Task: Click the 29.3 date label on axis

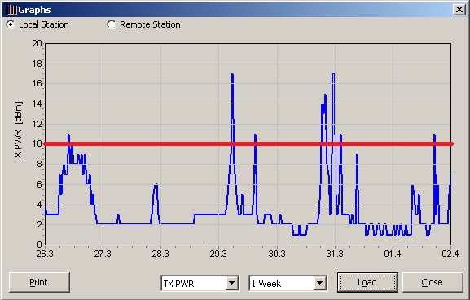Action: coord(218,254)
